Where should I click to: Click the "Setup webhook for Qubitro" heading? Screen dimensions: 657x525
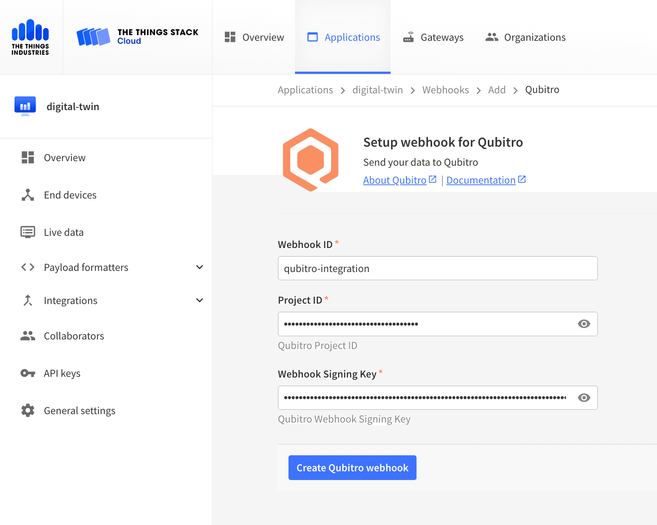[443, 142]
